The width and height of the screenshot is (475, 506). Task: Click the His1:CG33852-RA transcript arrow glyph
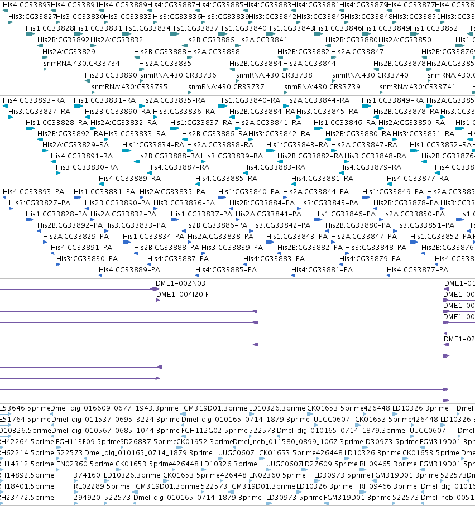[414, 151]
